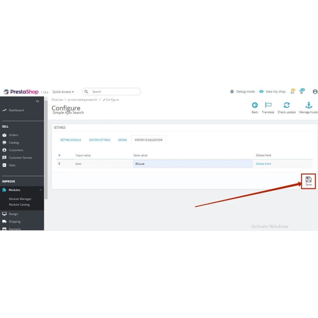The height and width of the screenshot is (318, 318).
Task: Click the magnifier search icon
Action: click(86, 92)
